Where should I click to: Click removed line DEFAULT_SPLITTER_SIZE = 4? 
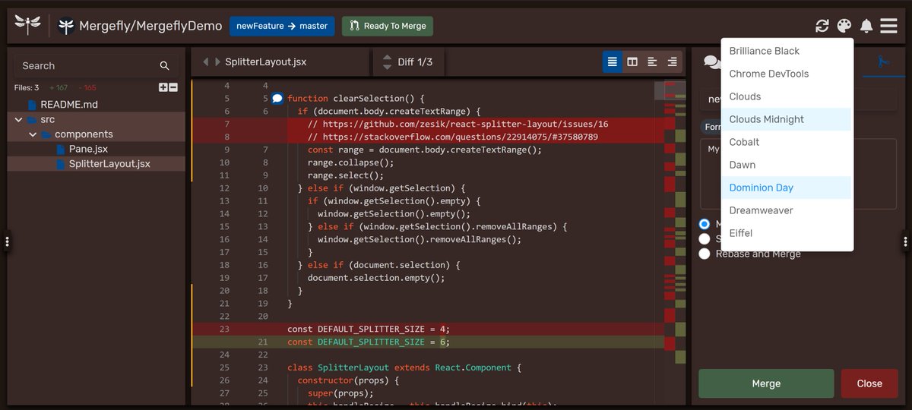click(x=369, y=329)
